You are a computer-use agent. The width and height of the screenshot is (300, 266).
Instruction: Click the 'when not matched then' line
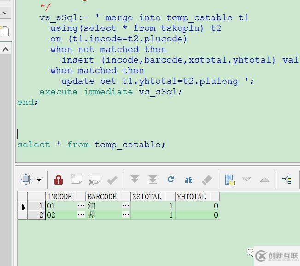(108, 50)
